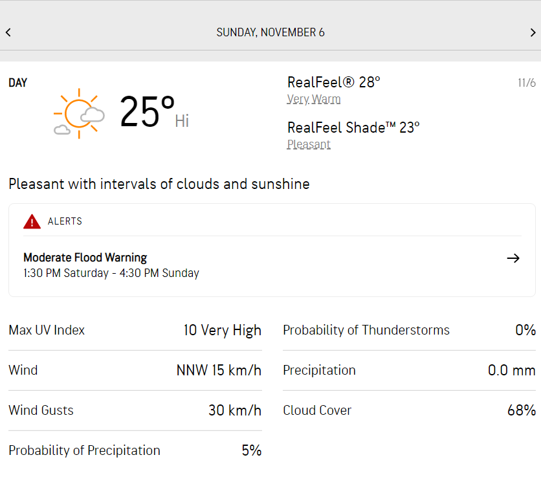Click the Max UV Index row
Screen dimensions: 541x486
coord(135,330)
